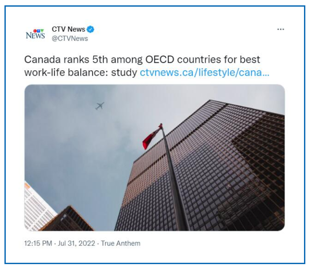
Task: Open the 12:15 PM timestamp
Action: (x=38, y=243)
